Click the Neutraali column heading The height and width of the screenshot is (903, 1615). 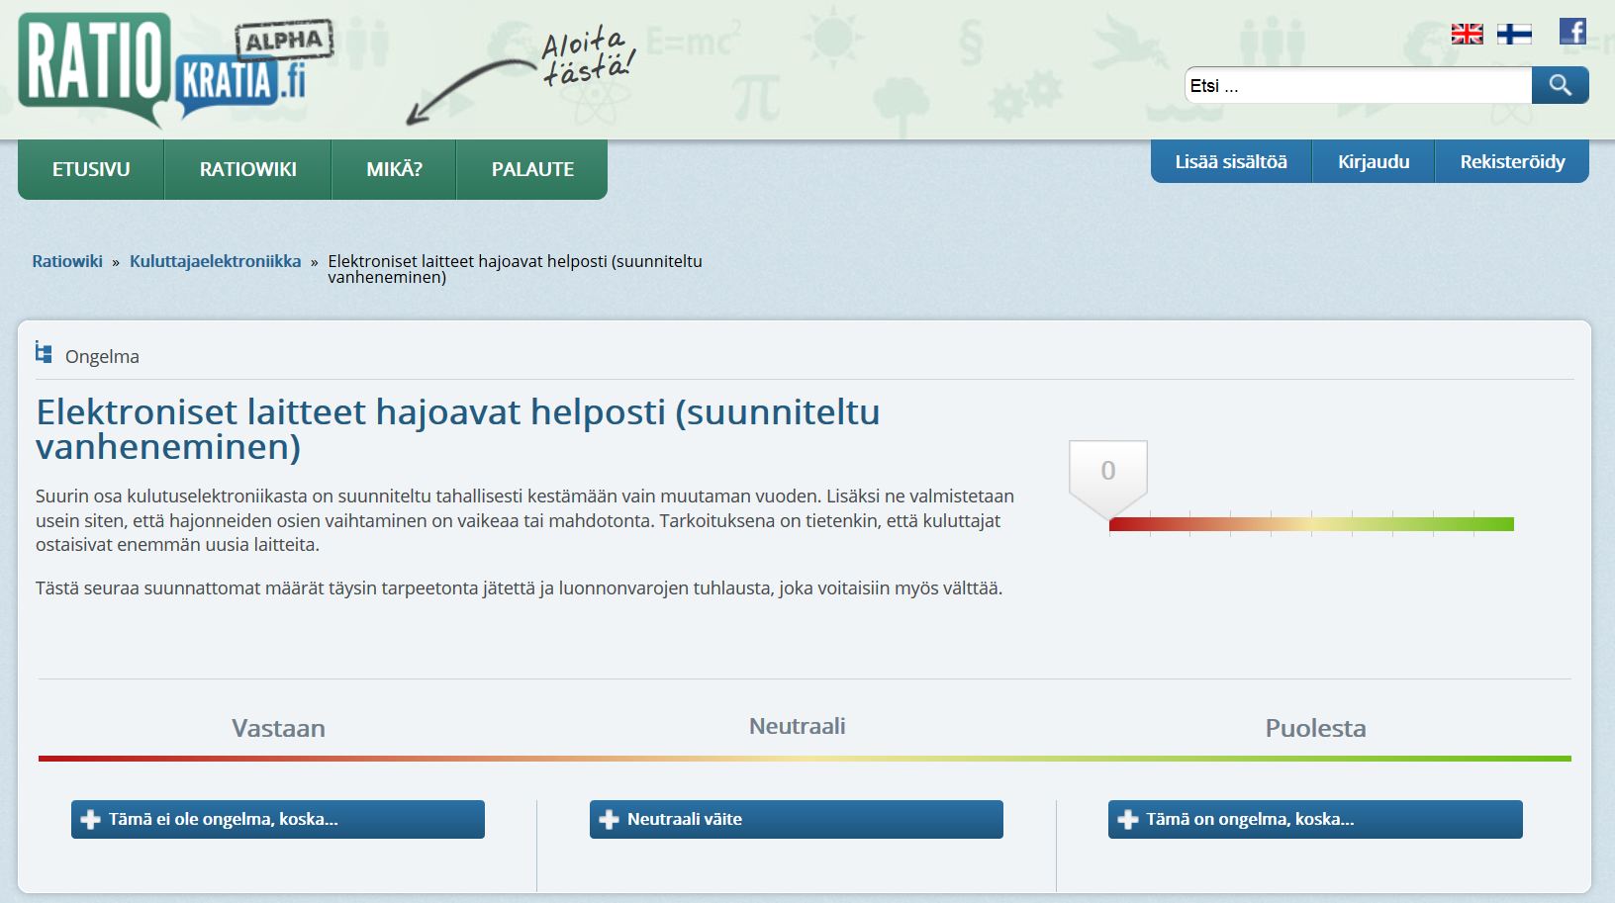(798, 726)
